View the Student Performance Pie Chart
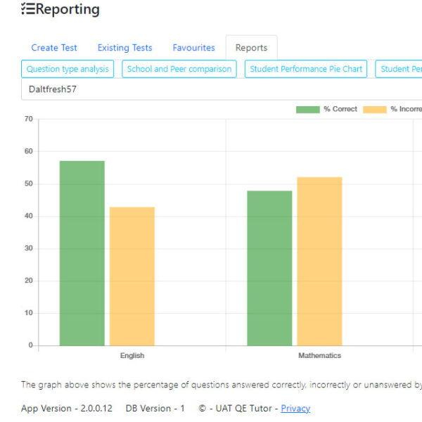This screenshot has width=422, height=422. tap(306, 69)
